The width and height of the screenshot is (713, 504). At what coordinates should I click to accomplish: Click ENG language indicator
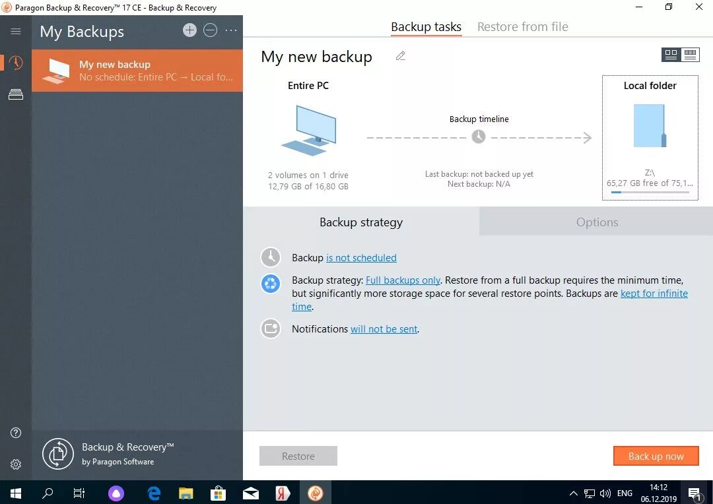[625, 493]
